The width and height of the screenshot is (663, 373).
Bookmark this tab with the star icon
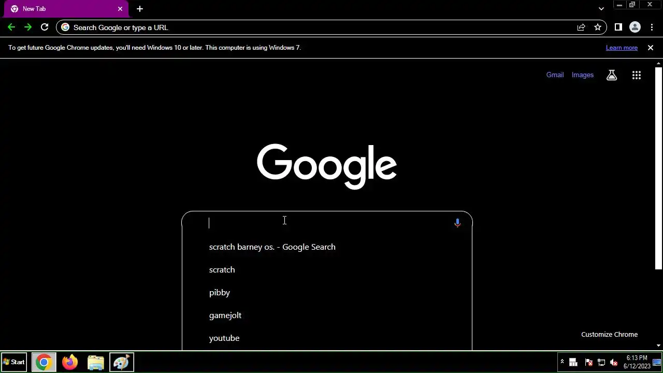coord(598,27)
